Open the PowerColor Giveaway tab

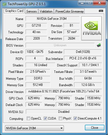click(x=69, y=11)
